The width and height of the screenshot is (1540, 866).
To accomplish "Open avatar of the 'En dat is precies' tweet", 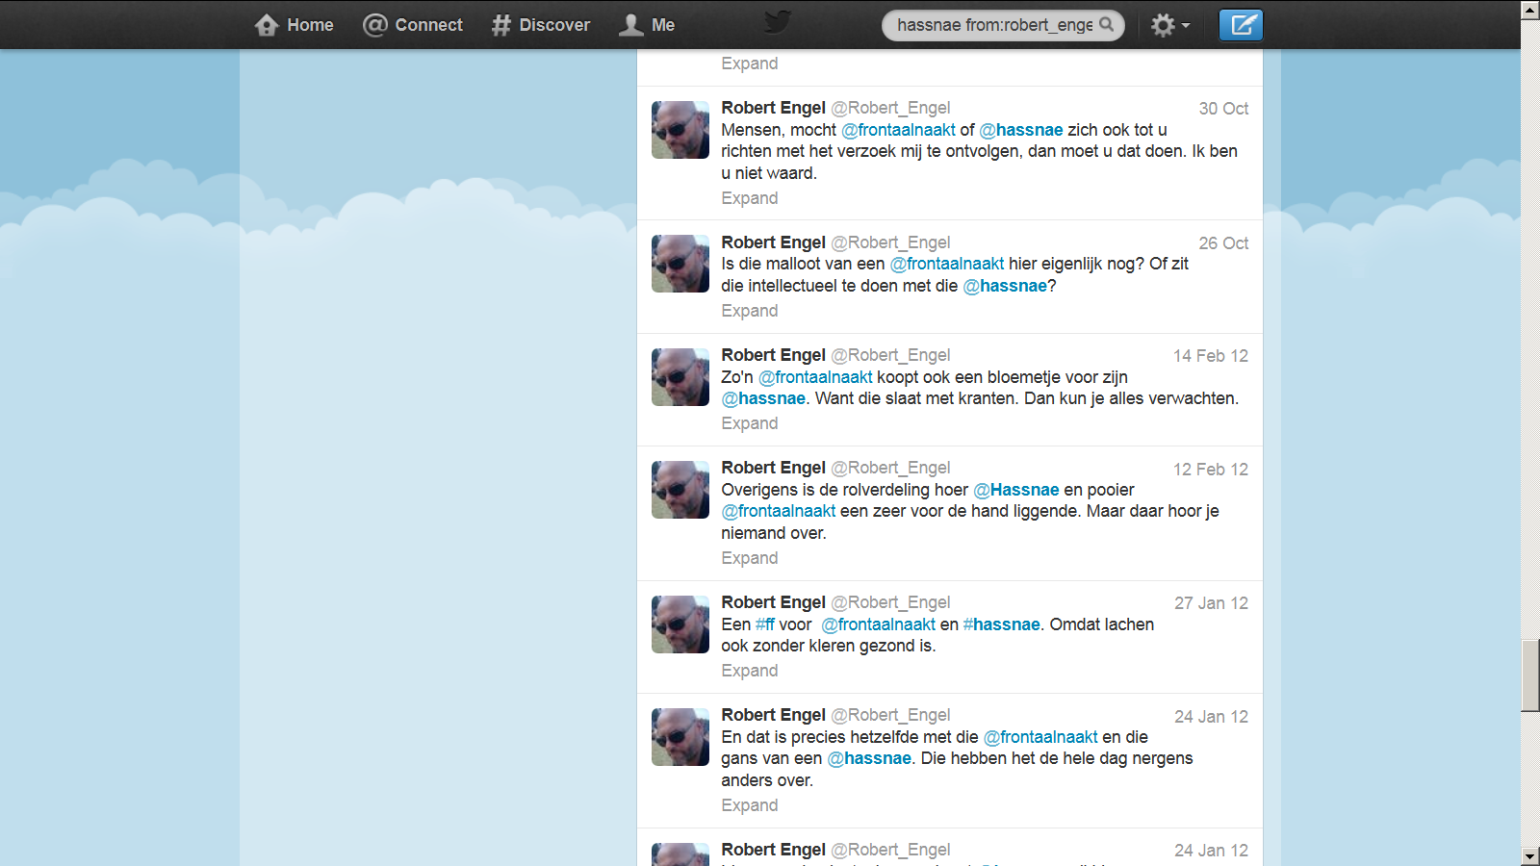I will [x=680, y=737].
